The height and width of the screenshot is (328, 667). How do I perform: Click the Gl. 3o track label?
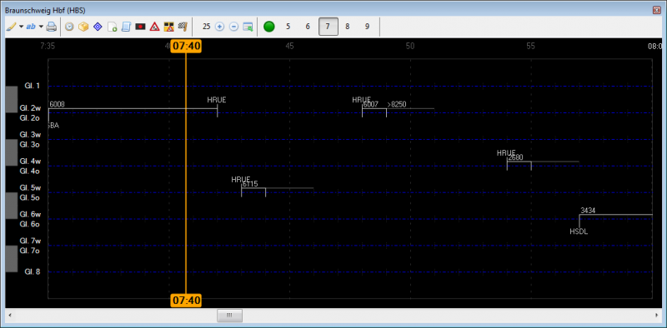click(30, 145)
